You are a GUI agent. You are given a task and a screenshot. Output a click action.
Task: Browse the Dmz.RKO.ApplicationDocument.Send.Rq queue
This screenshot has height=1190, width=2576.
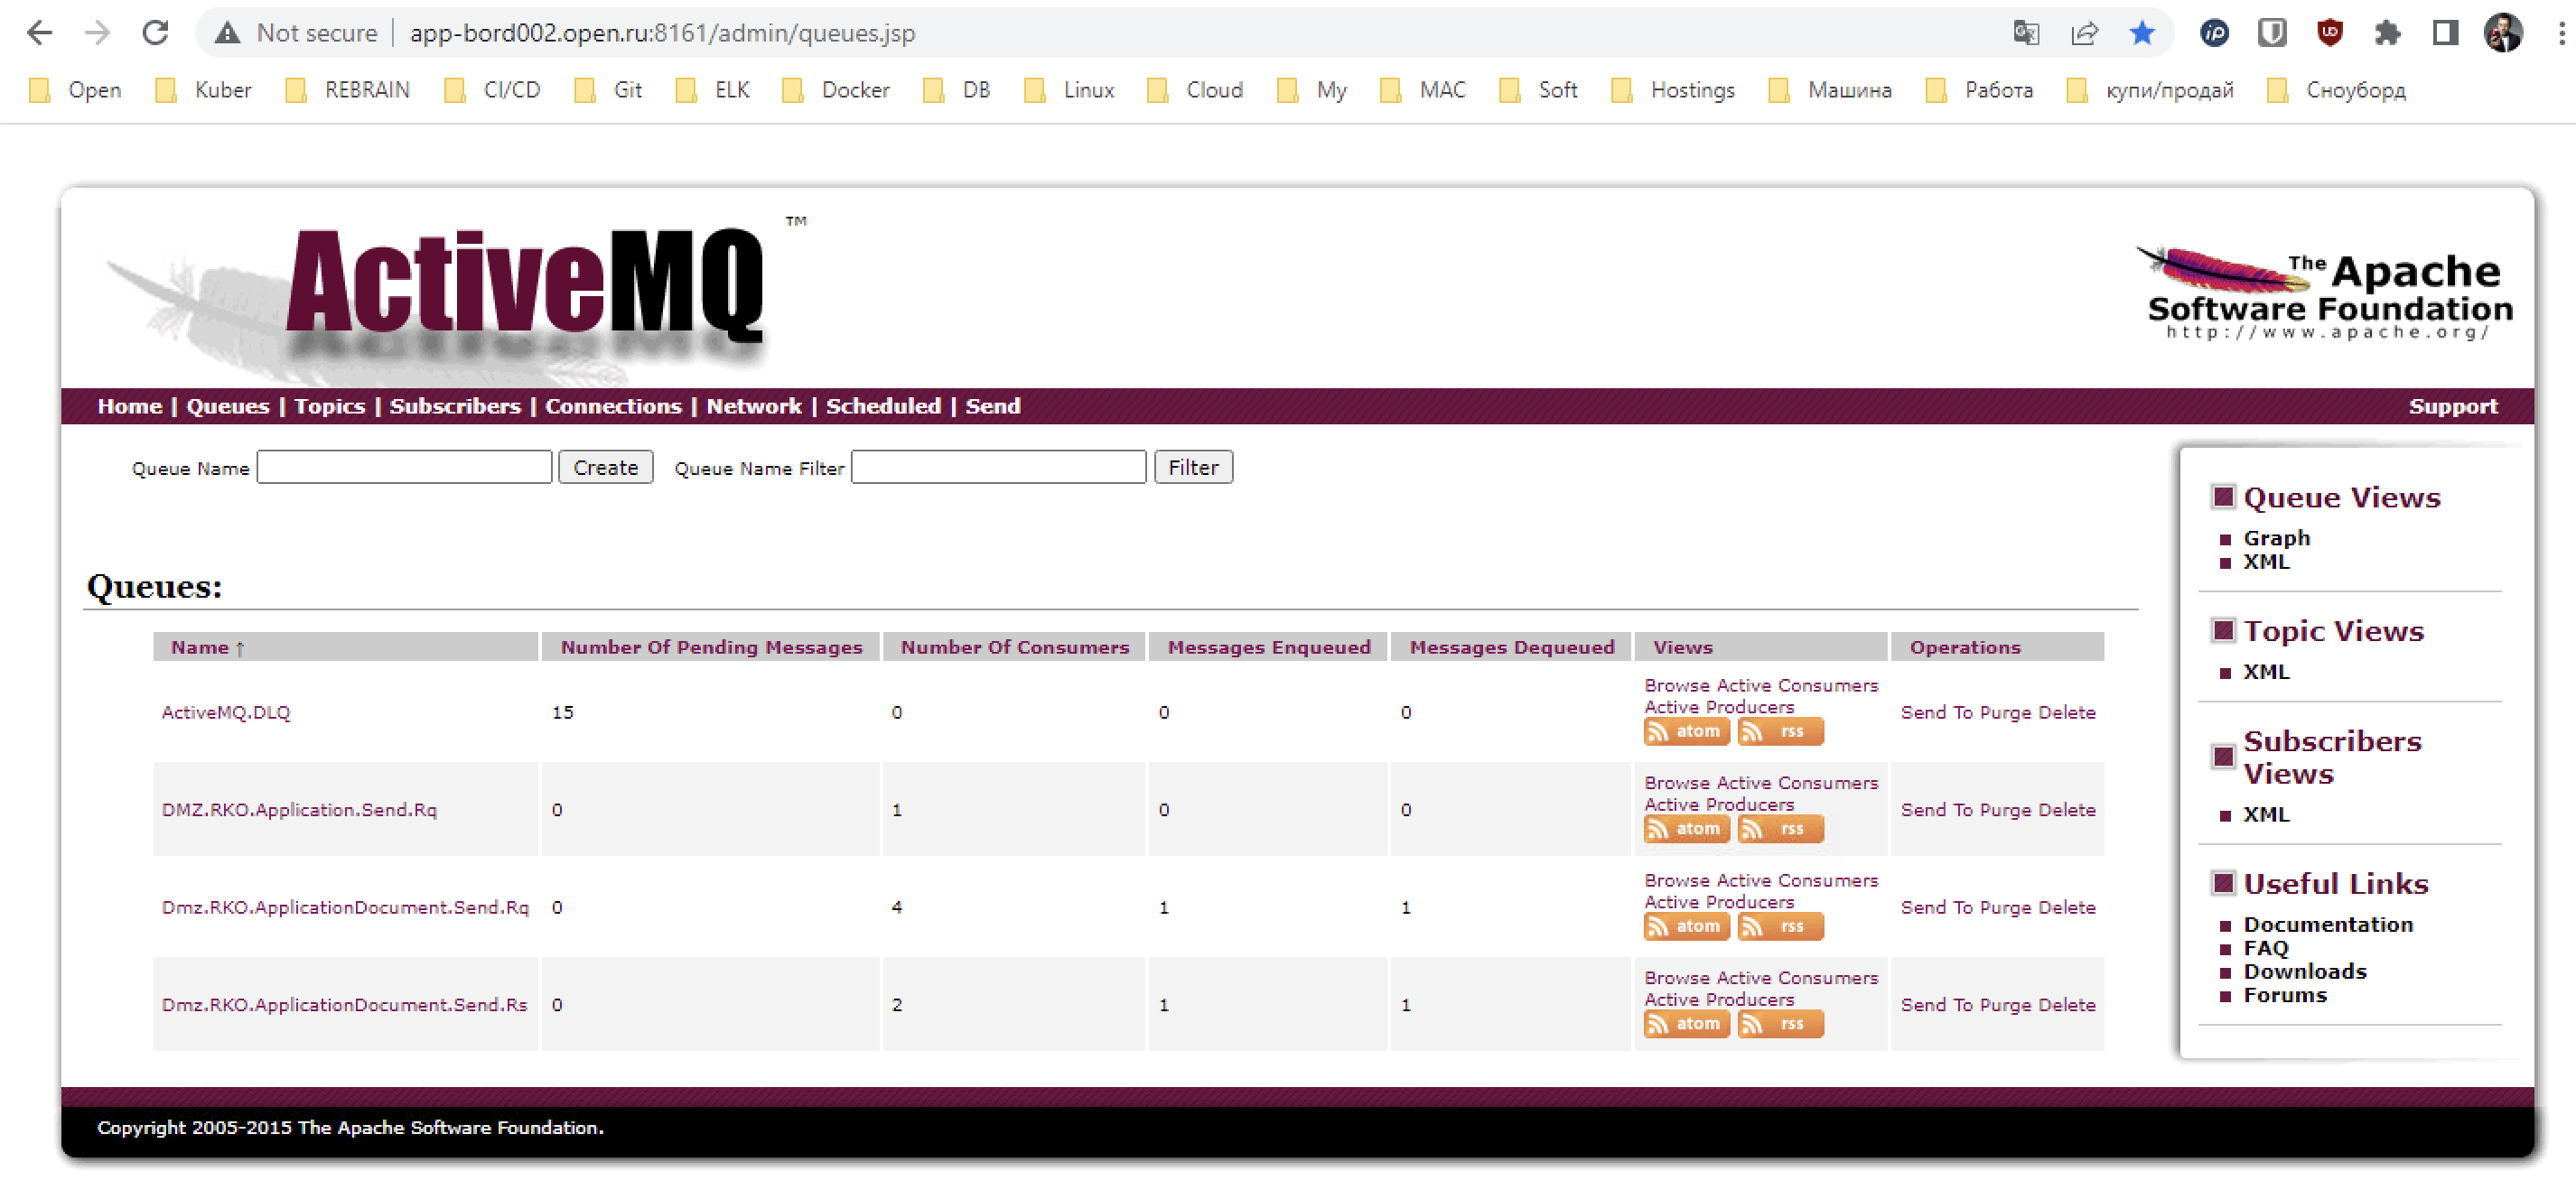click(1677, 880)
